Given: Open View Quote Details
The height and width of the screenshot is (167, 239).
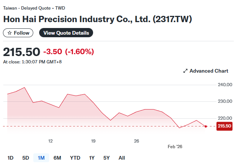Looking at the screenshot, I should (66, 33).
